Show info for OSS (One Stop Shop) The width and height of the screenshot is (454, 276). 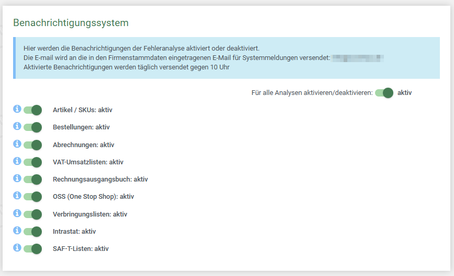[17, 196]
